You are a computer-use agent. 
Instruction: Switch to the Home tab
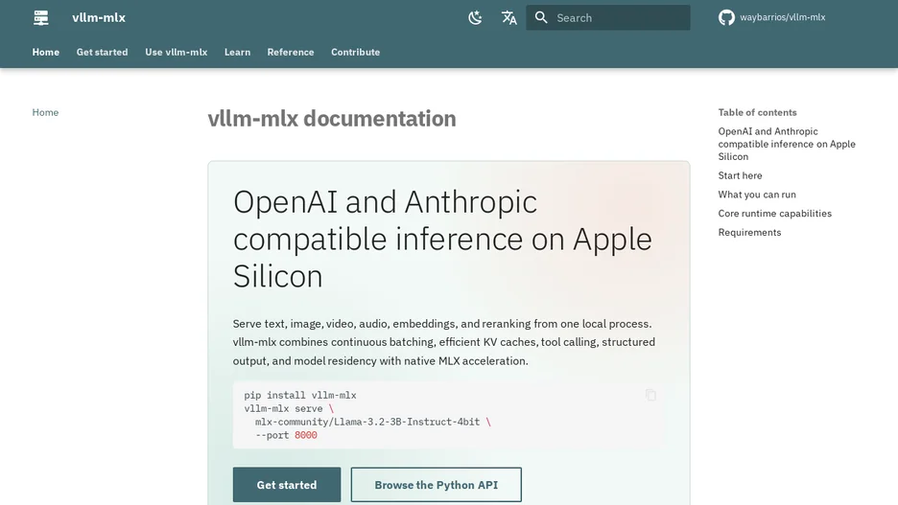(46, 52)
